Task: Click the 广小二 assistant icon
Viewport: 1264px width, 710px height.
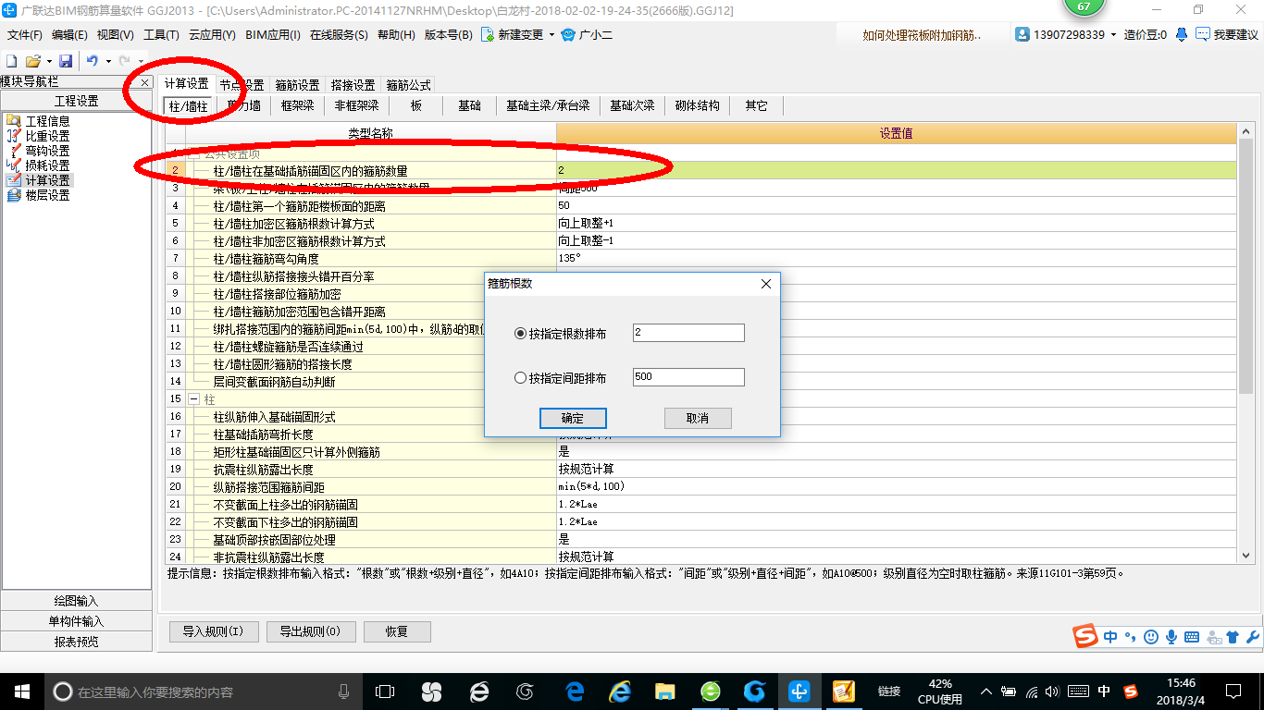Action: pyautogui.click(x=569, y=34)
